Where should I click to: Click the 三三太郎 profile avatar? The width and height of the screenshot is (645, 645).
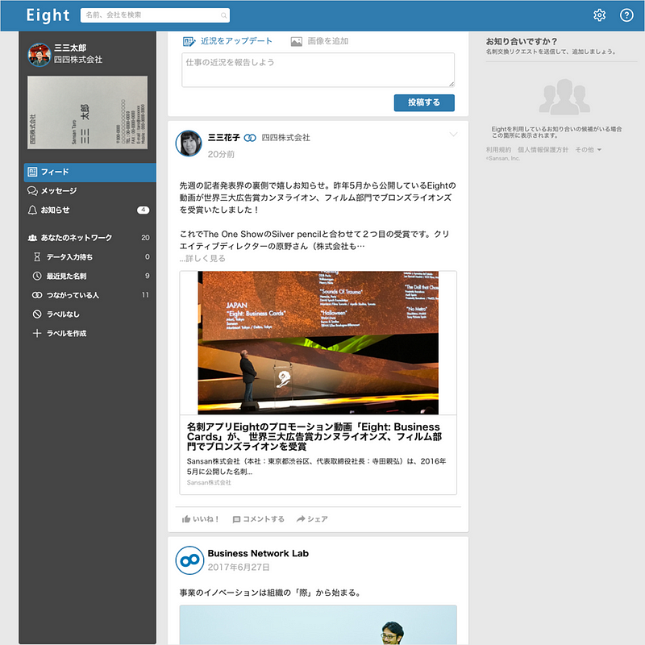39,54
